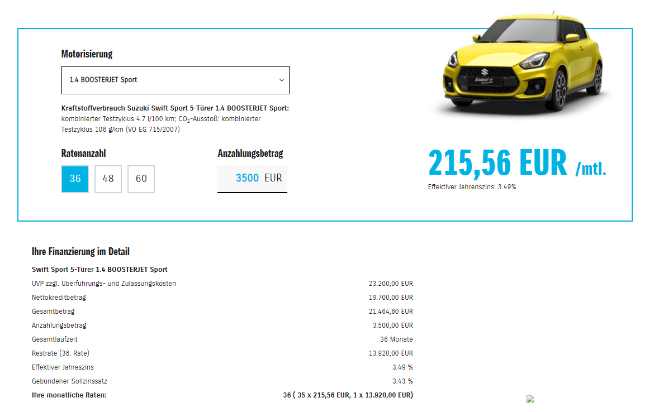Click the value 23.200,00 EUR

391,284
